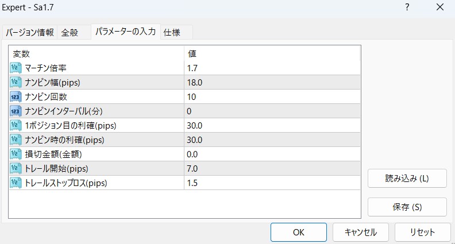Click the icon beside ナンピン時の利確(pips)
Image resolution: width=455 pixels, height=244 pixels.
pos(16,140)
